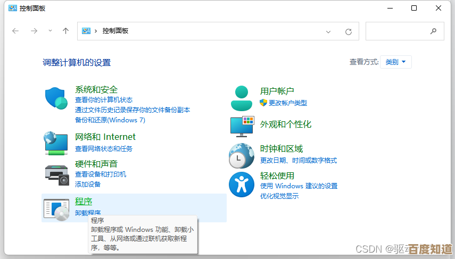Click the Back navigation arrow
455x259 pixels.
15,31
